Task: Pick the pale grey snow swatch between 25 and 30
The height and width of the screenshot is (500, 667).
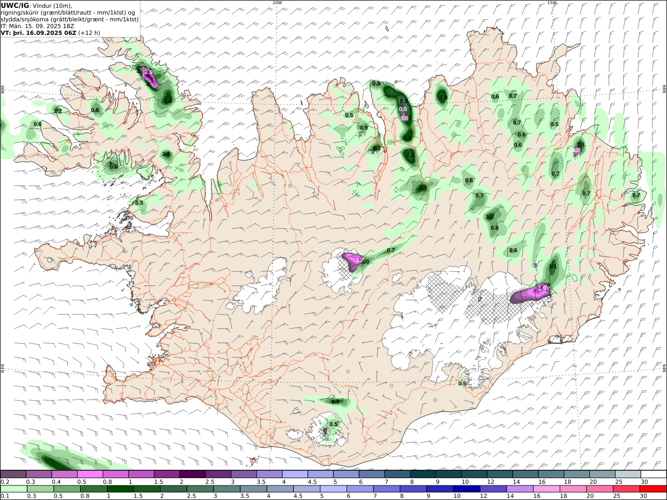Action: [x=628, y=474]
